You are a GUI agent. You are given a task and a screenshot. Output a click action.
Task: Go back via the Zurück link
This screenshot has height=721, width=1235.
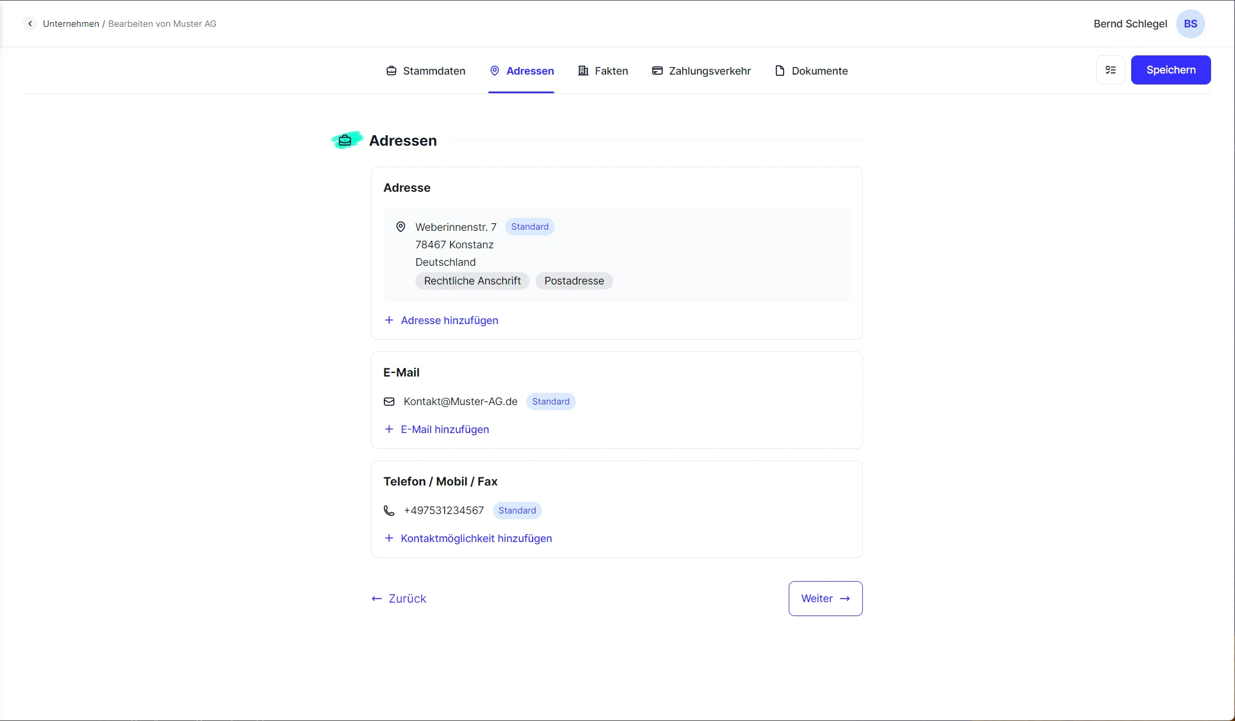[x=399, y=599]
